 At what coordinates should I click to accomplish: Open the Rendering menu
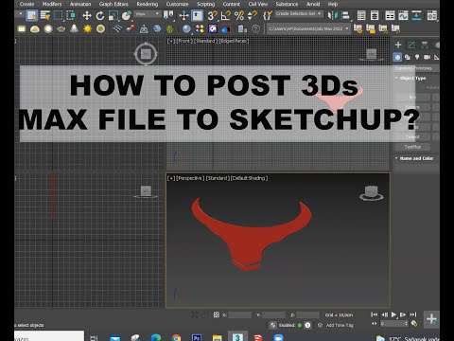[148, 4]
